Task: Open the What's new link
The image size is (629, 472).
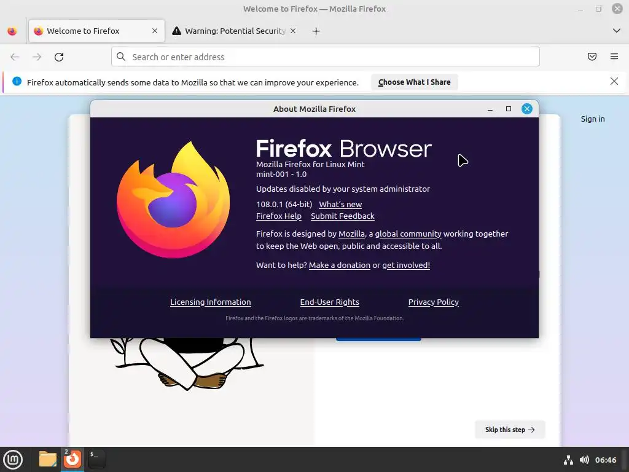Action: [x=340, y=204]
